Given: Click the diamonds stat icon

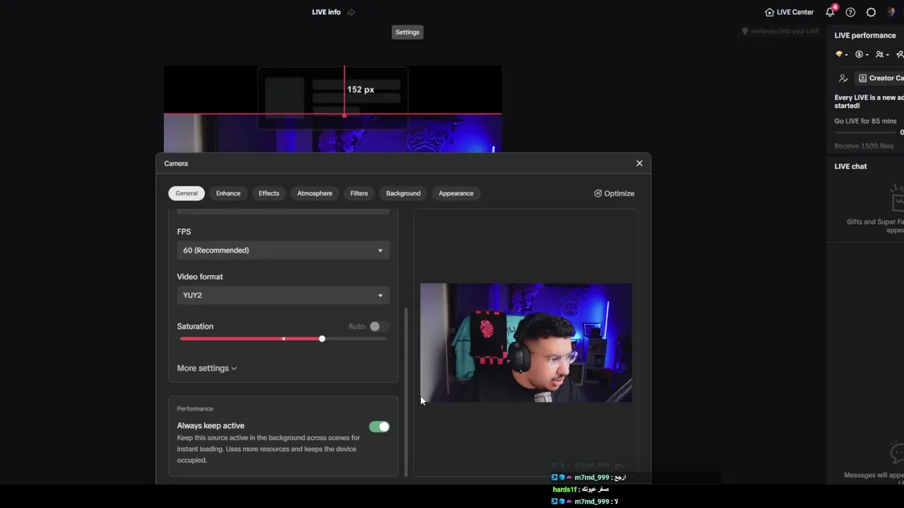Looking at the screenshot, I should tap(839, 54).
